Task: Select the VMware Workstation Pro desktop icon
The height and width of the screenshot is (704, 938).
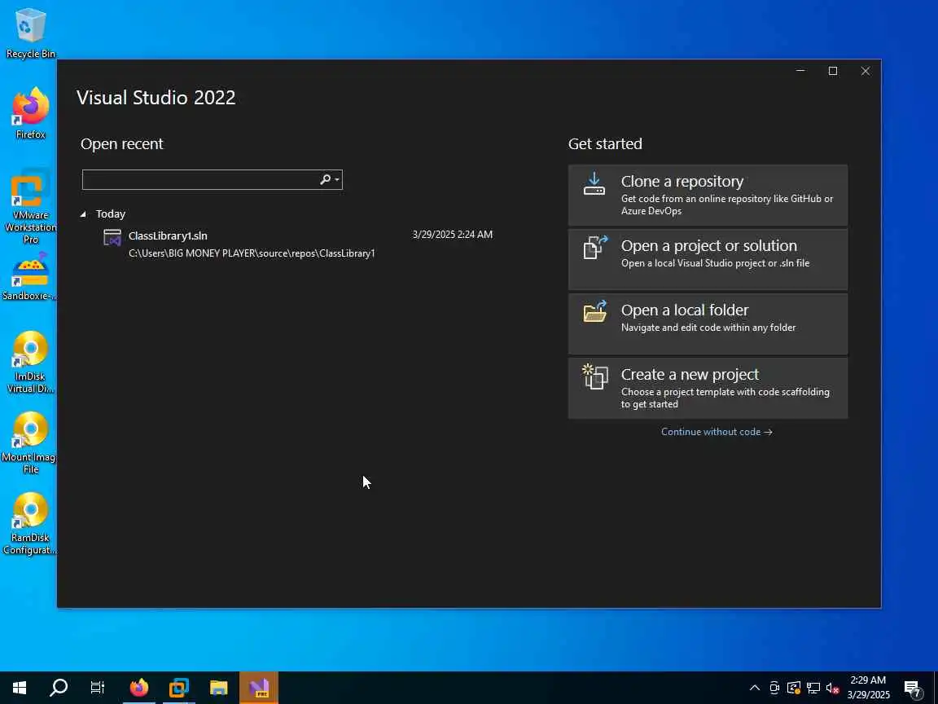Action: click(x=30, y=207)
